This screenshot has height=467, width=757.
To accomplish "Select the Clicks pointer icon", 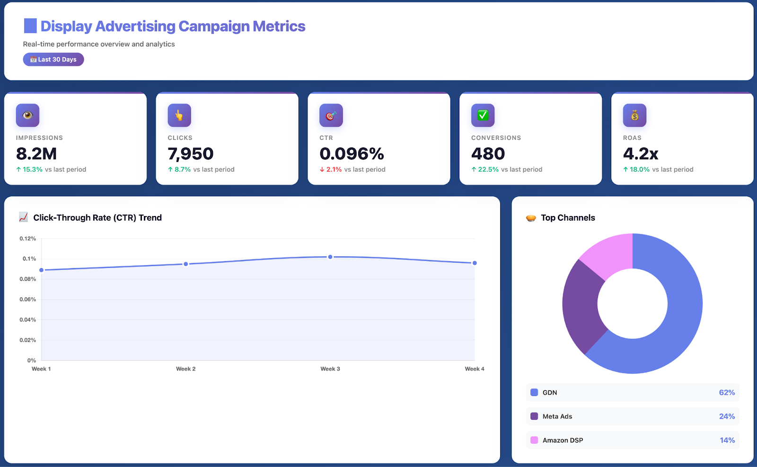I will click(179, 115).
